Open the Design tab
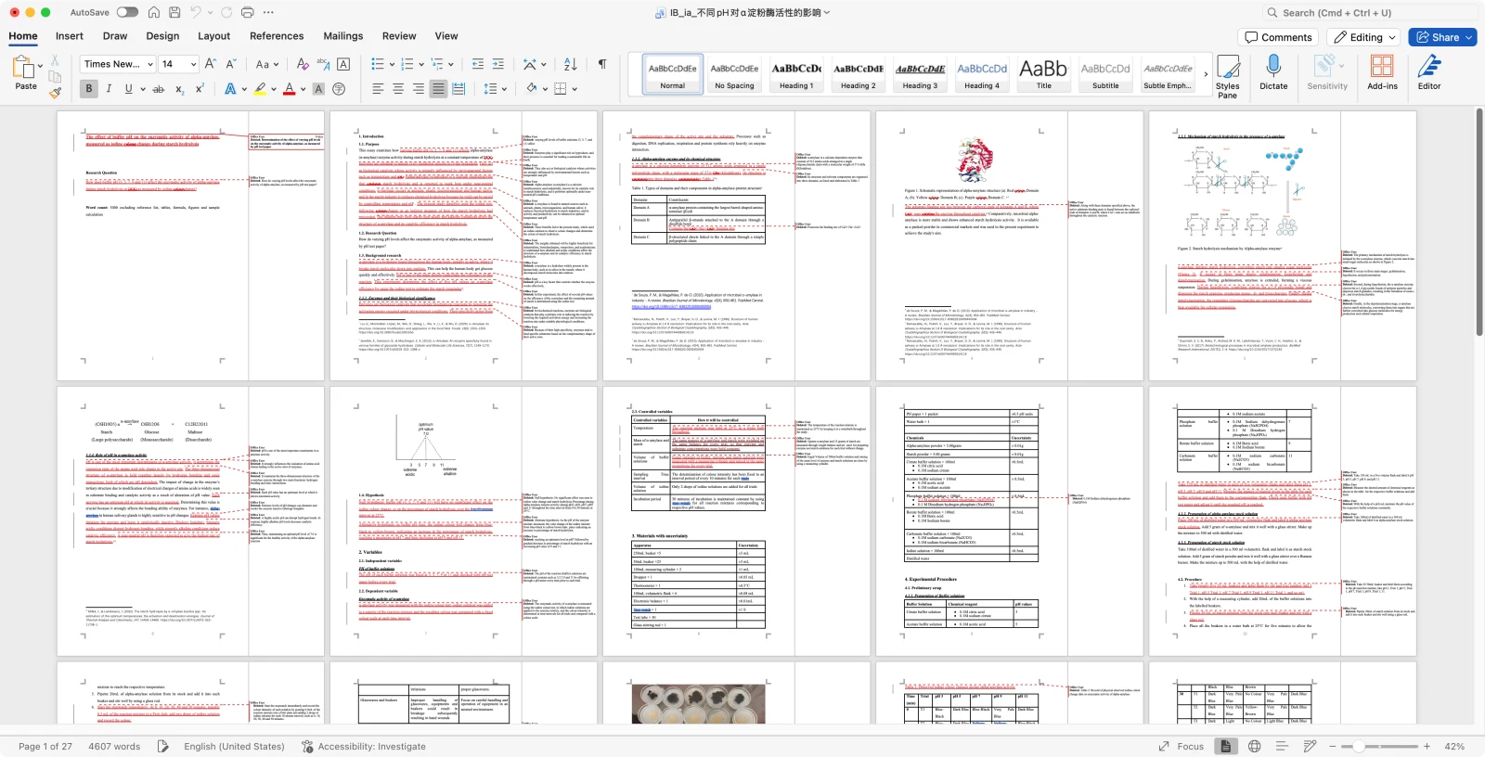The image size is (1485, 757). point(162,36)
